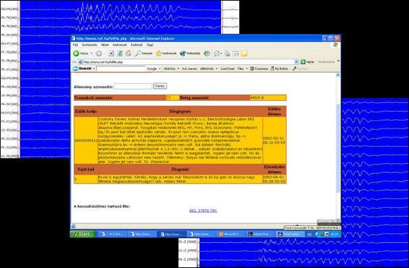Open the Nézet menu
409x268 pixels.
point(105,45)
